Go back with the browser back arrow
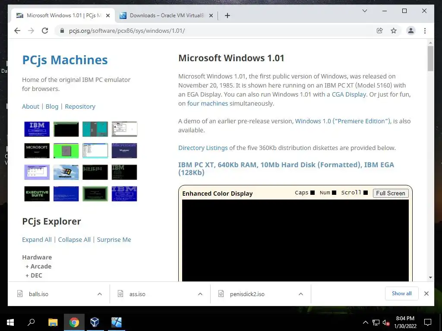 point(17,31)
